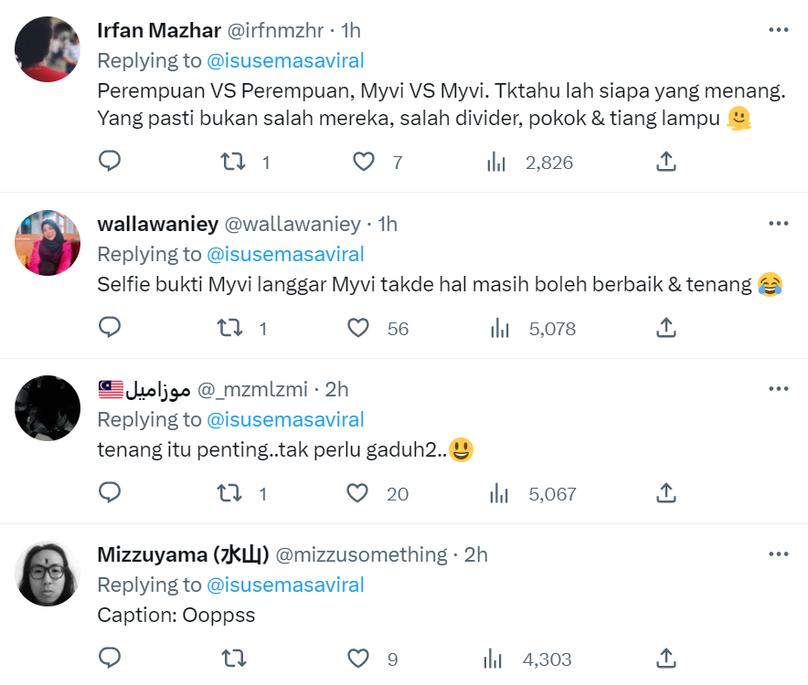Open more options menu on wallawaniey's tweet

(778, 223)
